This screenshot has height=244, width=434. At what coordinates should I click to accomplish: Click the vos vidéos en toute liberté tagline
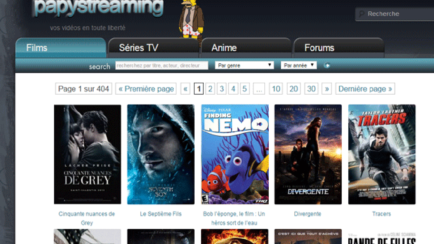coord(88,28)
